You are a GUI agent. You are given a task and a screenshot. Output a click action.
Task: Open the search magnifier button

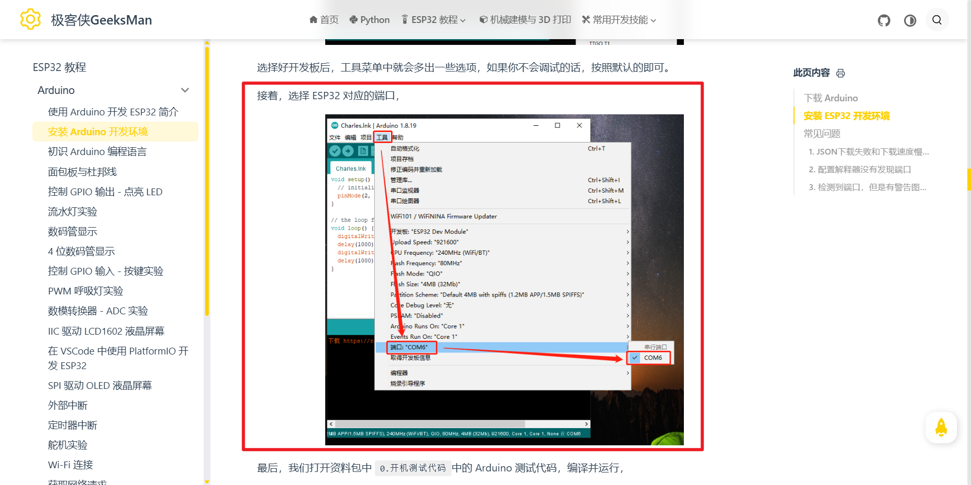(937, 20)
